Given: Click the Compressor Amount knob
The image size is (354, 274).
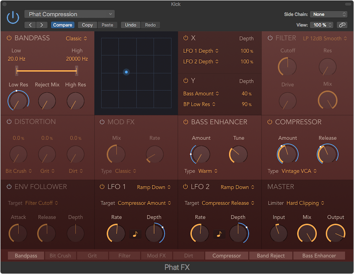Looking at the screenshot, I should tap(288, 154).
